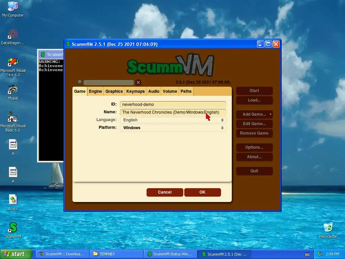The width and height of the screenshot is (345, 259).
Task: Click the Remove Game button
Action: [254, 133]
